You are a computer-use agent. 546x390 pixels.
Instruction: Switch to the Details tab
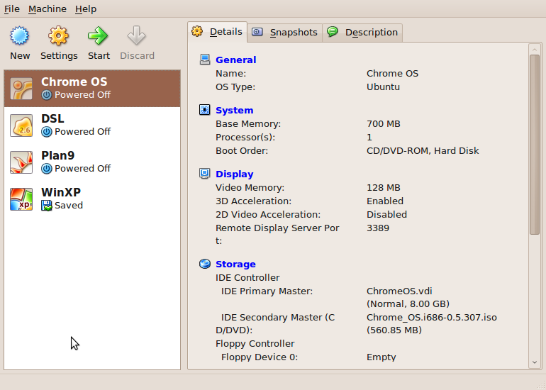click(x=217, y=32)
